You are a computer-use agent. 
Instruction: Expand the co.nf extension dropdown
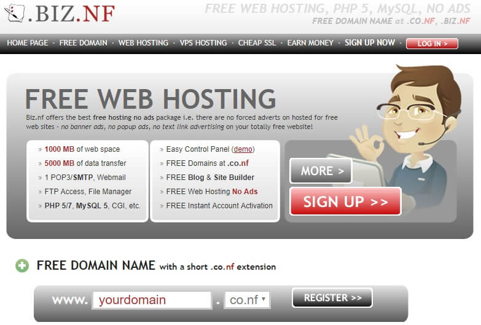[x=247, y=300]
